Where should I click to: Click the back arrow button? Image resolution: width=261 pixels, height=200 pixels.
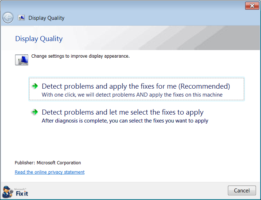[x=8, y=18]
